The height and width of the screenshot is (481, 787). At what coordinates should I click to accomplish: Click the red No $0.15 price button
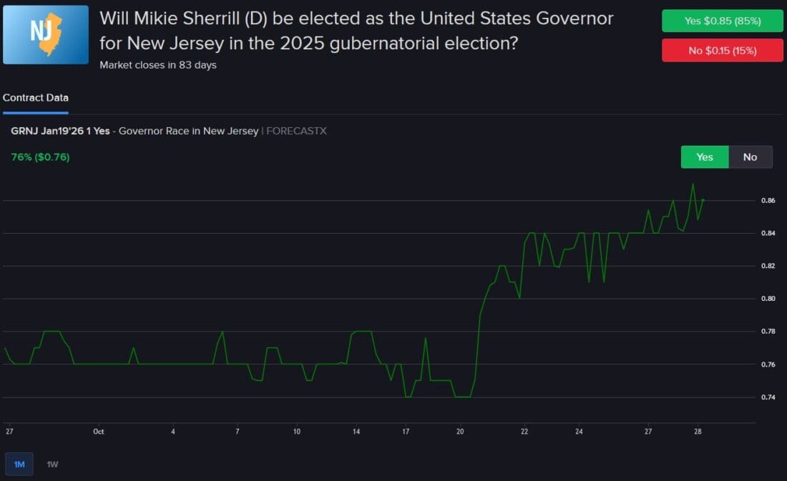[722, 50]
